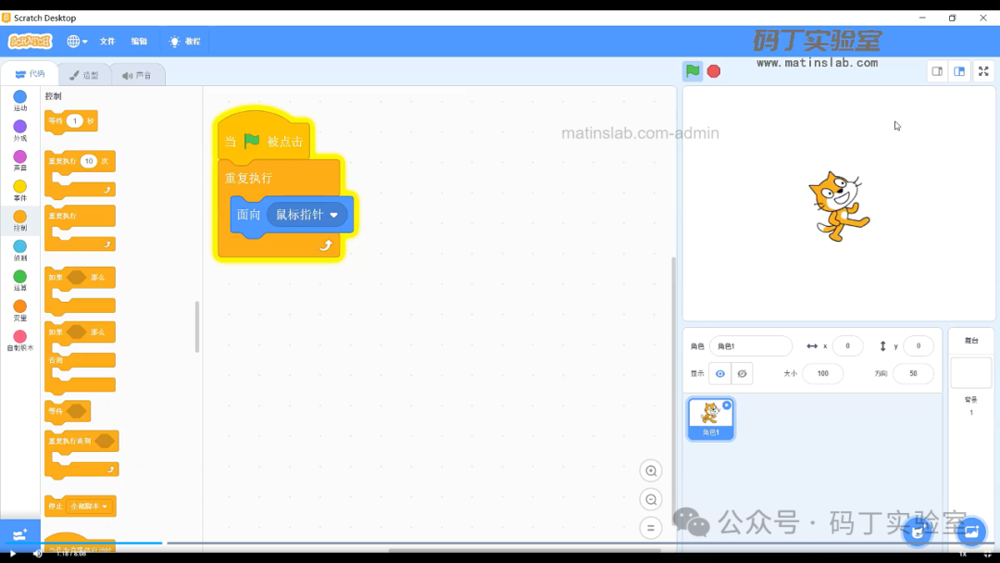Image resolution: width=1000 pixels, height=563 pixels.
Task: Switch to the 代码 tab
Action: 30,75
